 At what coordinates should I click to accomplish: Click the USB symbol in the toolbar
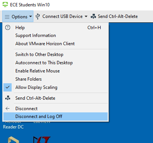coord(37,16)
